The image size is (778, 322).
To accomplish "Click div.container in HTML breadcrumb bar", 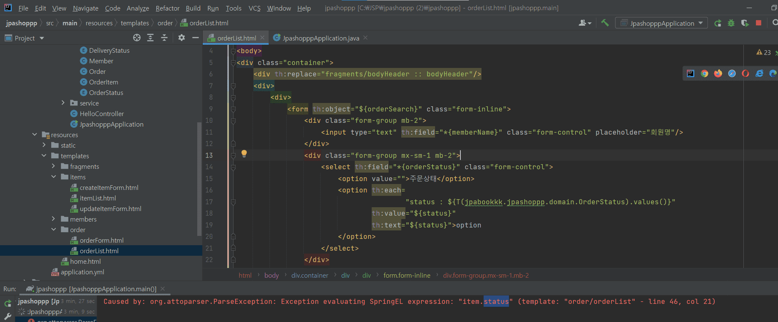I will 310,275.
